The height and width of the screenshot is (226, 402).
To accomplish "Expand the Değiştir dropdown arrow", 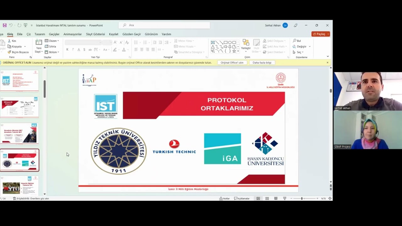I will [x=309, y=46].
